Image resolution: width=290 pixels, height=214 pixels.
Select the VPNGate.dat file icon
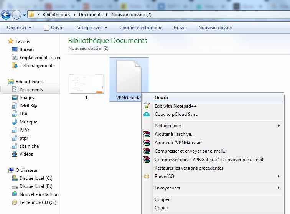tap(129, 76)
